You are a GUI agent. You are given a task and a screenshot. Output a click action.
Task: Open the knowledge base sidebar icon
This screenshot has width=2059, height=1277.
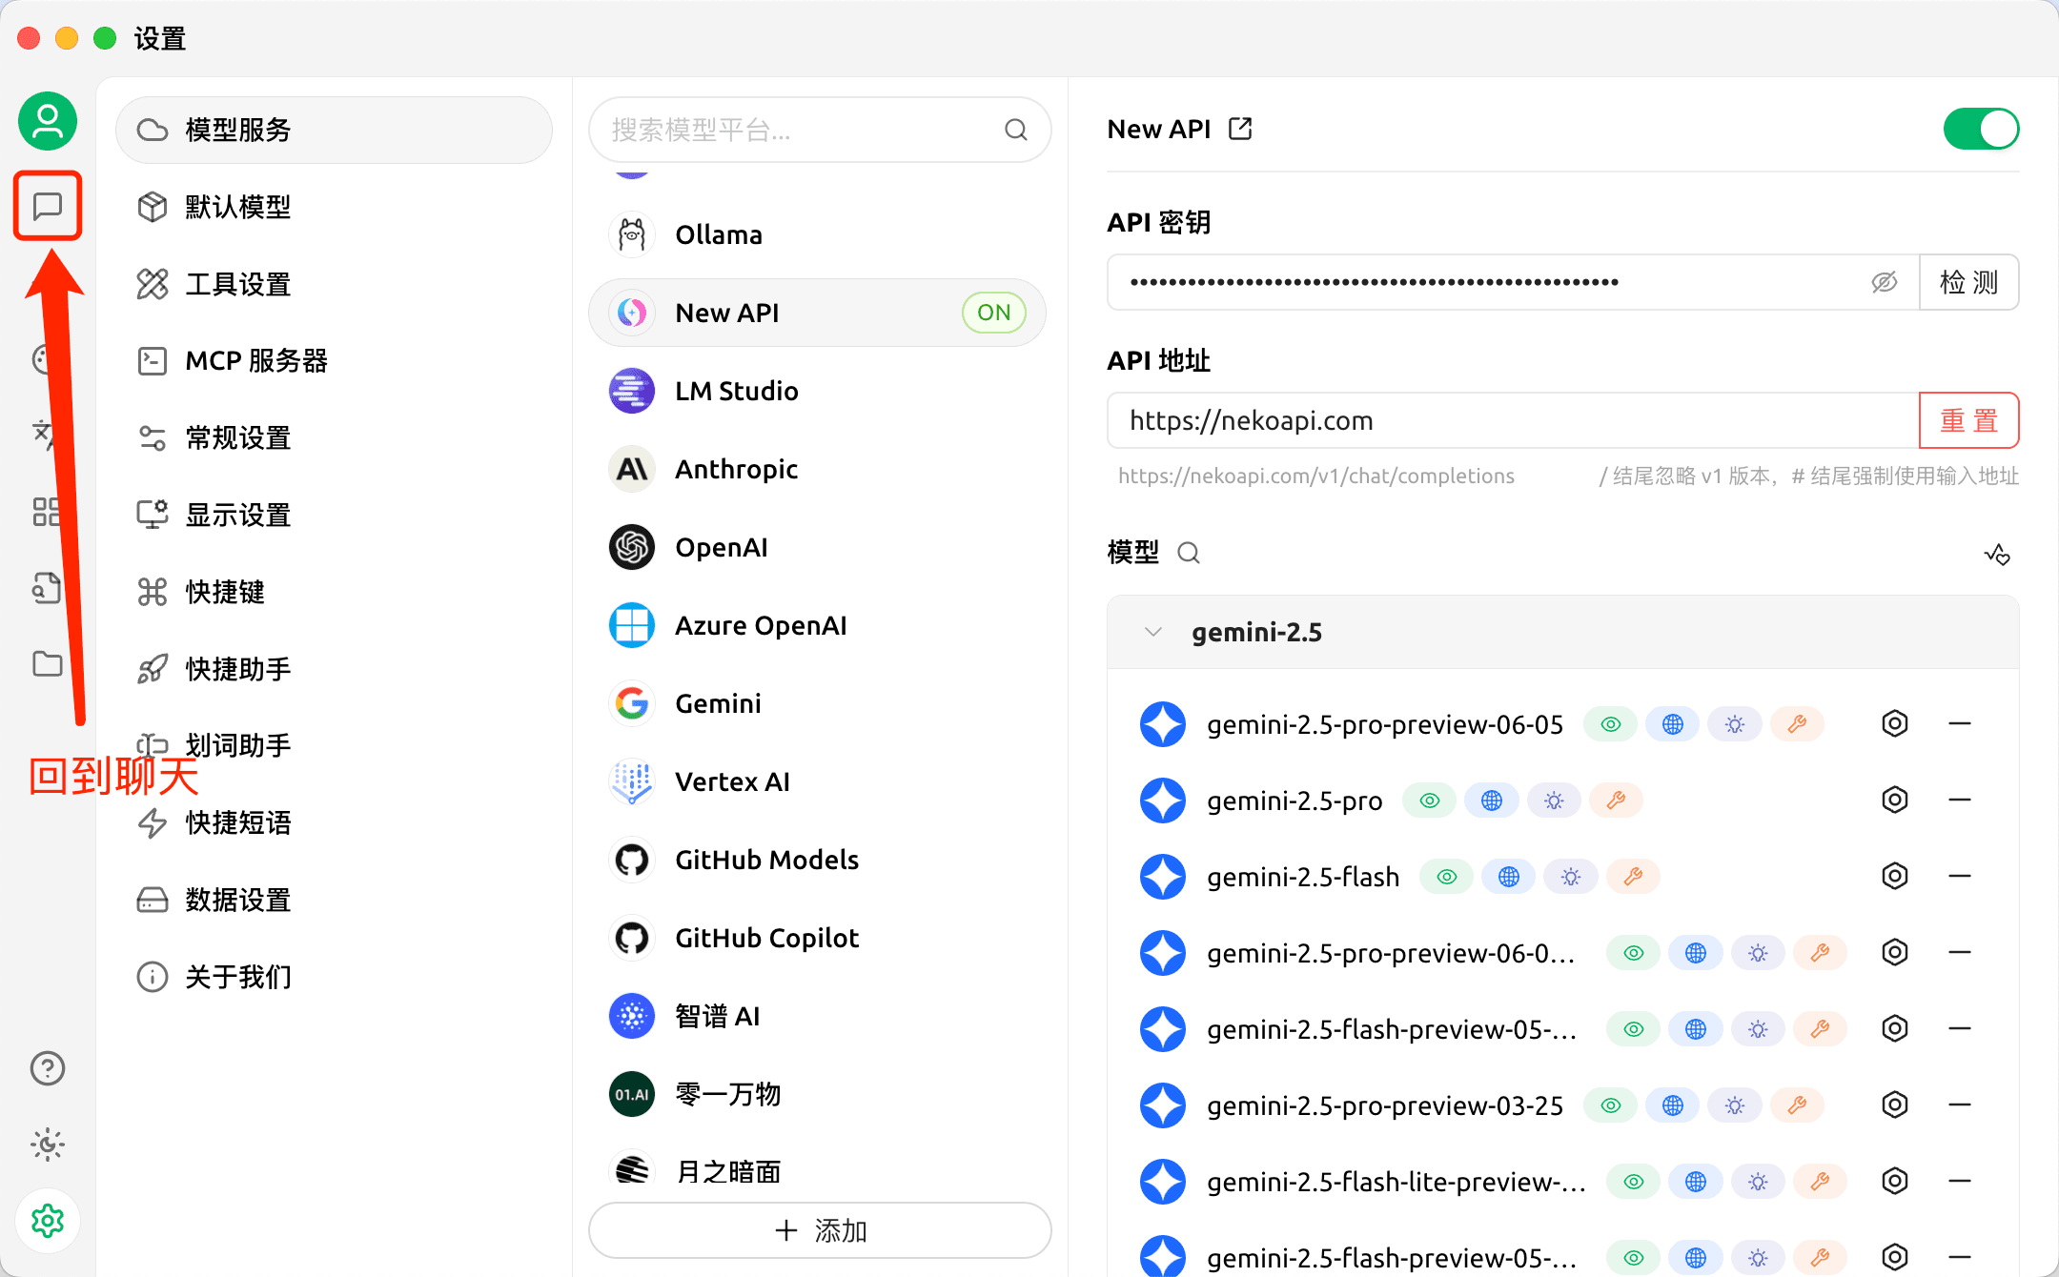(x=47, y=588)
